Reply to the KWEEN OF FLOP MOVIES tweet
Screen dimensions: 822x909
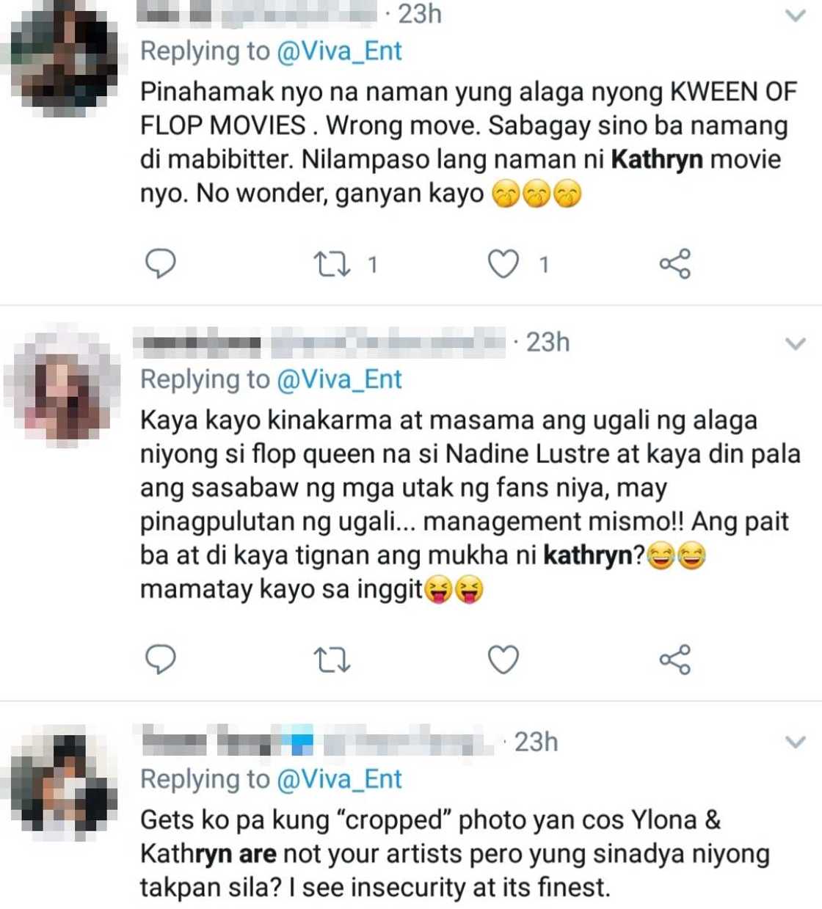160,263
